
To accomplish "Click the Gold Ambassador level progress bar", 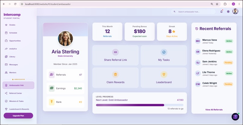I will click(140, 105).
